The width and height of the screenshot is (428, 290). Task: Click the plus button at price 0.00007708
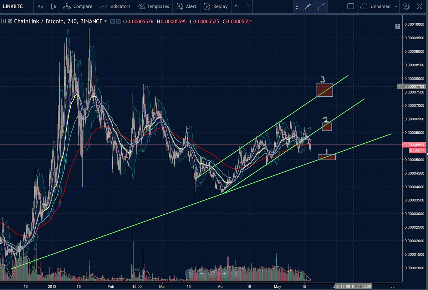click(399, 86)
